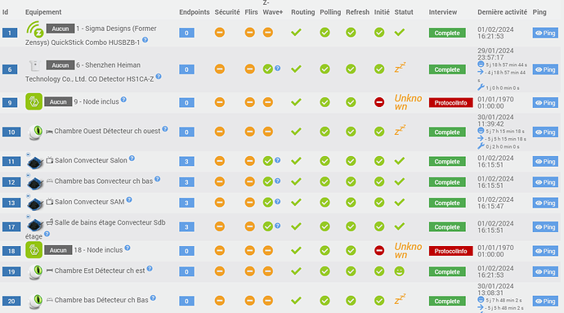
Task: Ping the Sigma Designs controller node
Action: 545,34
